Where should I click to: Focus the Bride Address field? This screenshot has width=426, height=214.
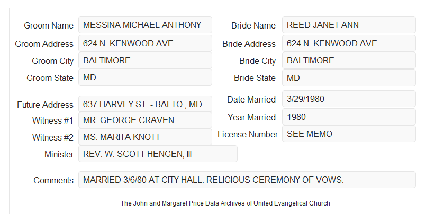(x=349, y=43)
